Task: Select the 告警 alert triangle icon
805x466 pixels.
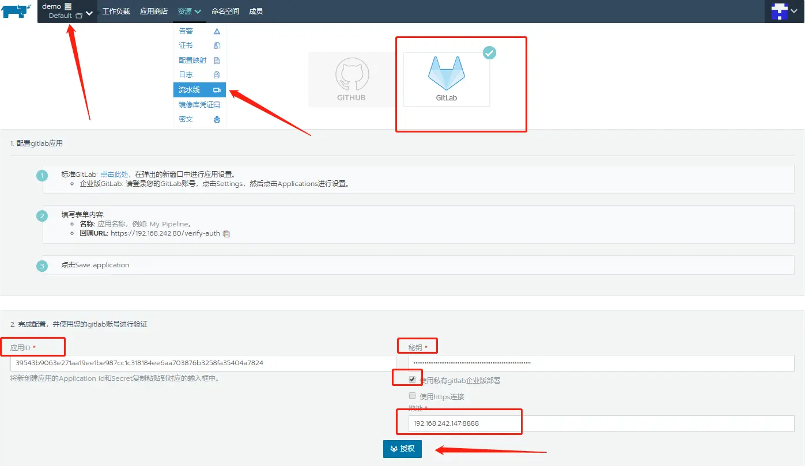Action: 217,31
